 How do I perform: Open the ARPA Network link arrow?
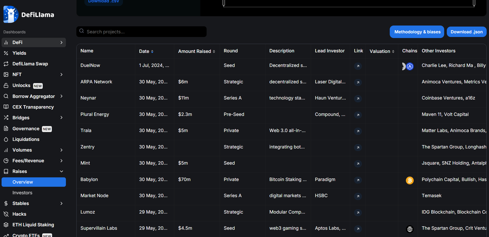(358, 82)
